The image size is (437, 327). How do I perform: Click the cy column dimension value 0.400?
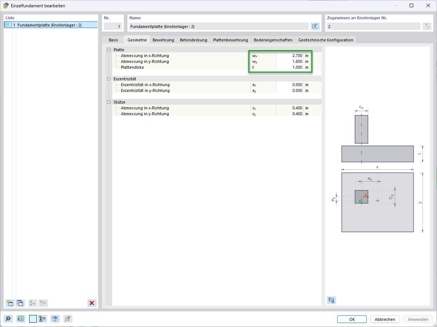point(290,114)
